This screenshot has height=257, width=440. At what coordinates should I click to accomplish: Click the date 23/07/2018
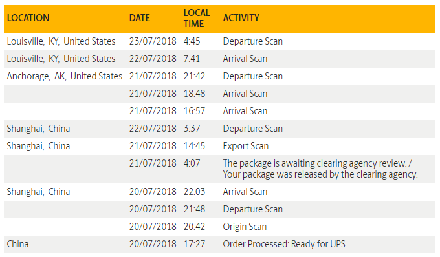(x=153, y=41)
